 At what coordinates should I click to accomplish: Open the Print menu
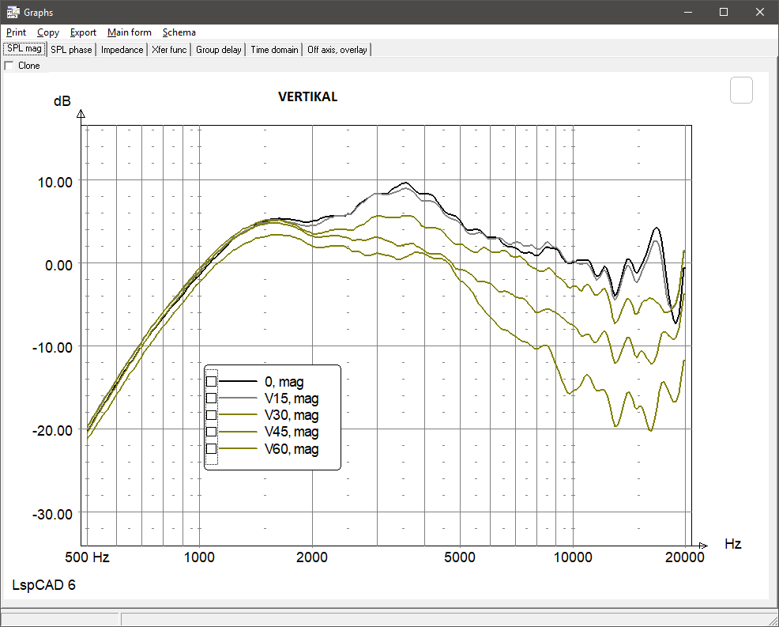tap(16, 32)
